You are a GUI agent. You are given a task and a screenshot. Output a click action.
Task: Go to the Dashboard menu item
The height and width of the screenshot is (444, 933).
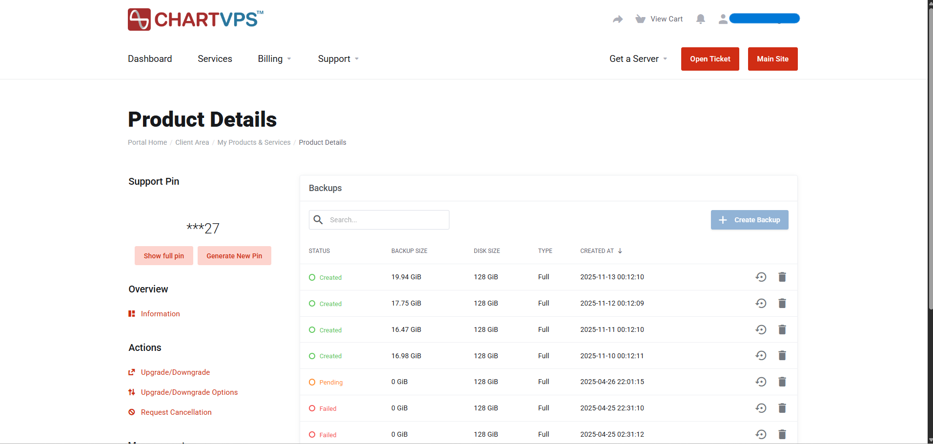[150, 59]
